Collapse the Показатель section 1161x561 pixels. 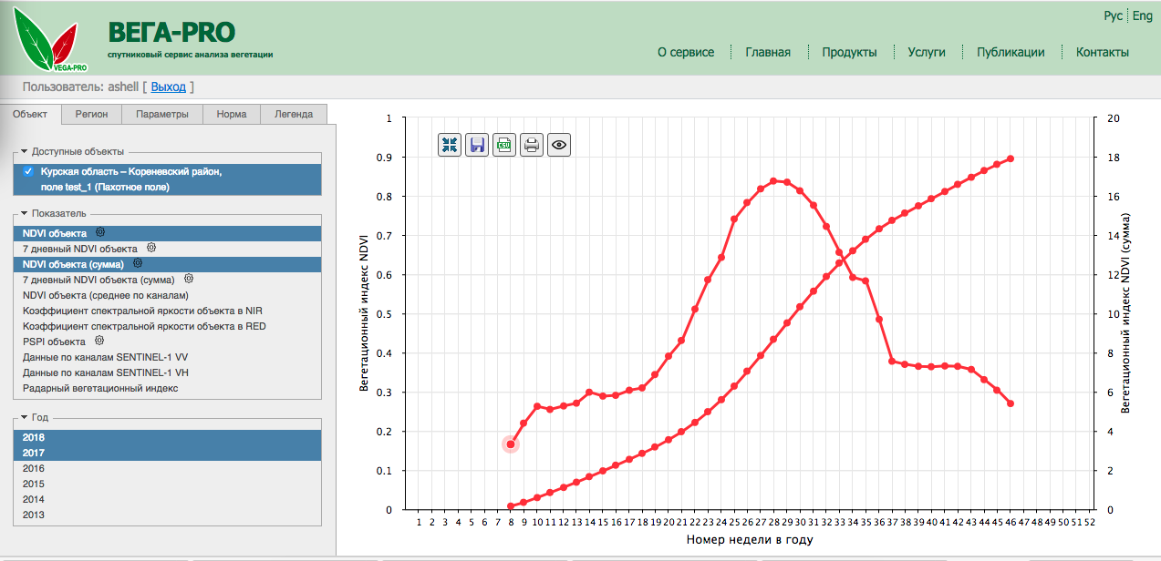[x=25, y=213]
